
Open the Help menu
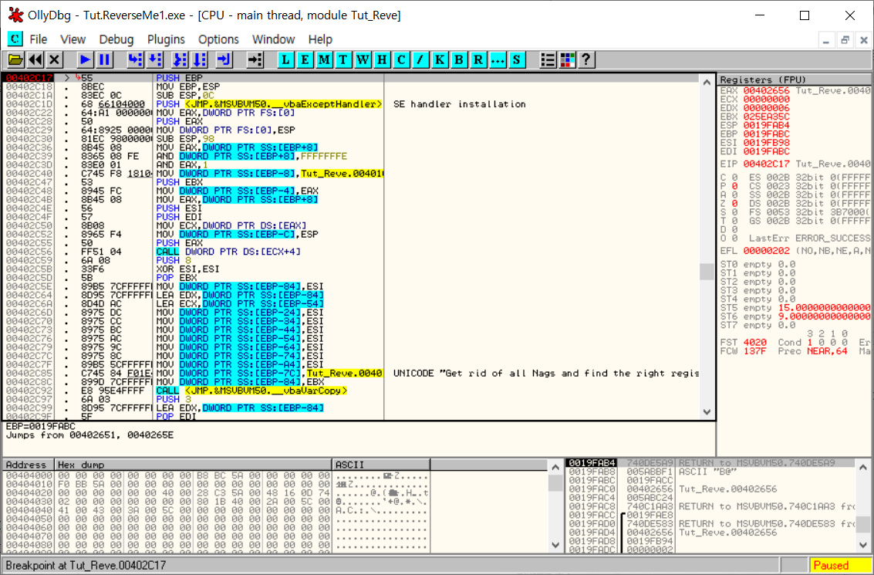(x=320, y=39)
